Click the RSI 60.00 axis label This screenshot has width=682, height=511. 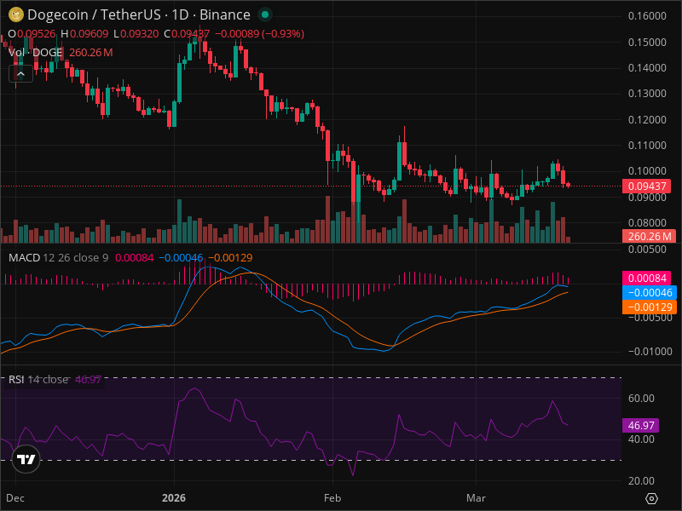[x=641, y=399]
